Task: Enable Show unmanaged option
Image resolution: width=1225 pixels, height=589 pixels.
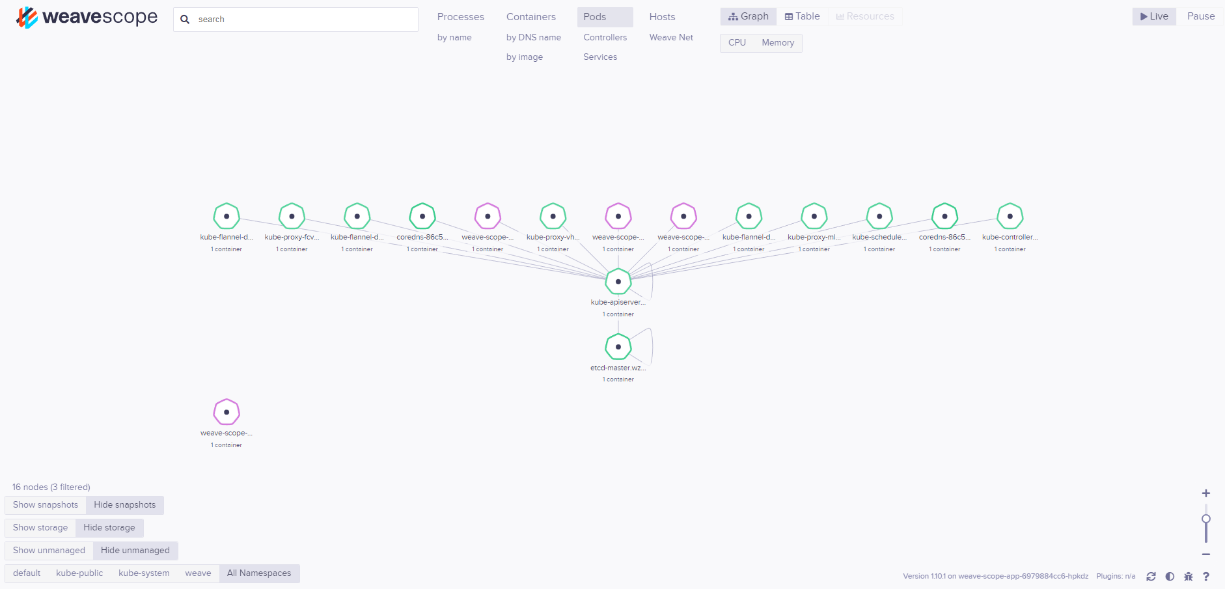Action: [x=49, y=551]
